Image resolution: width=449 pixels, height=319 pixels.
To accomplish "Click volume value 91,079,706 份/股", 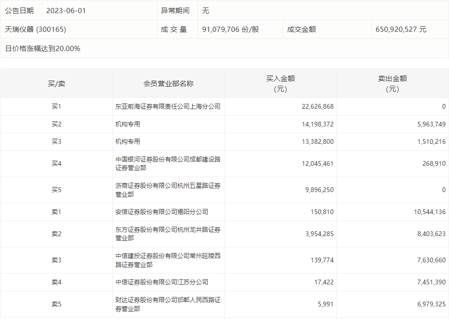I will 231,29.
